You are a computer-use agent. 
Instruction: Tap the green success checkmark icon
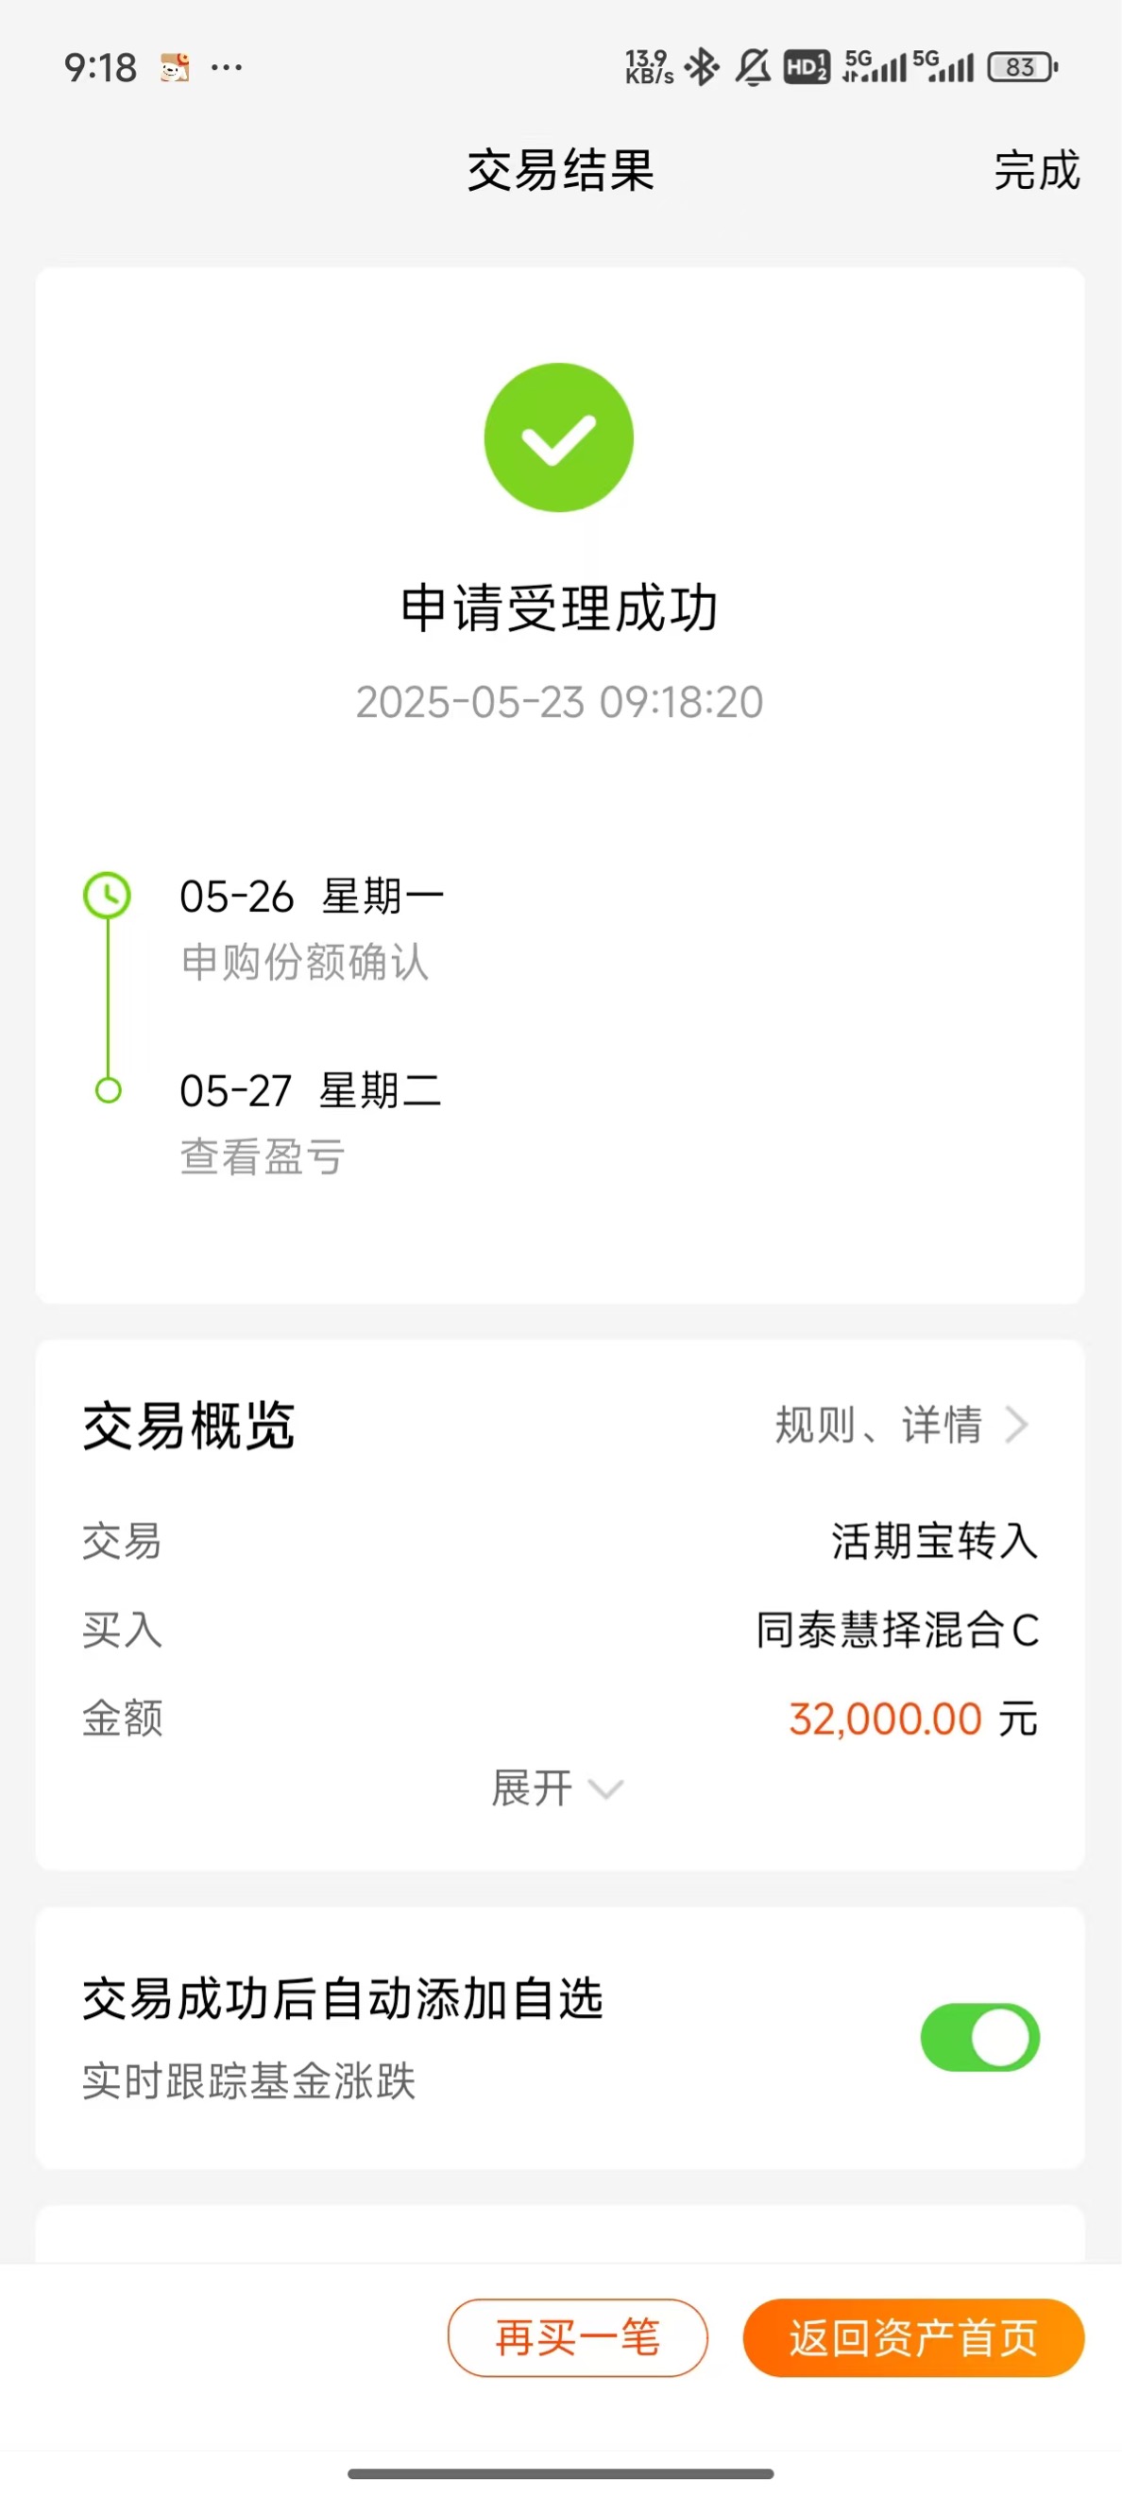click(x=559, y=437)
